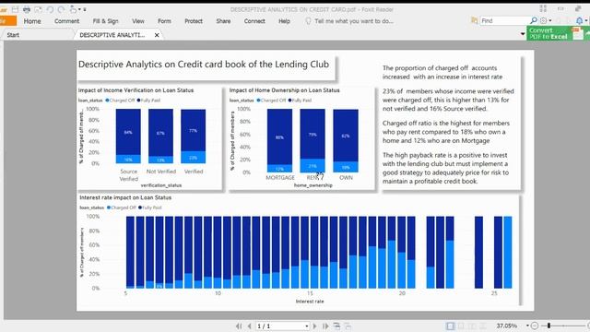Open the Share ribbon tab
This screenshot has height=332, width=590.
coord(223,21)
